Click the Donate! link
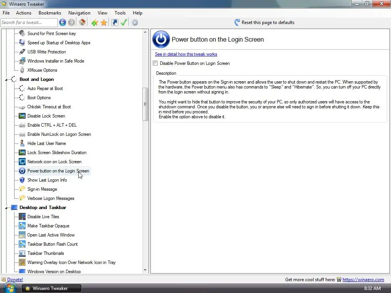Image resolution: width=391 pixels, height=293 pixels. (x=15, y=280)
